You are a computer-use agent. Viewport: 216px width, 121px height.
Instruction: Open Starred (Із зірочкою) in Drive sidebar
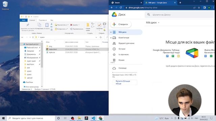pos(124,54)
